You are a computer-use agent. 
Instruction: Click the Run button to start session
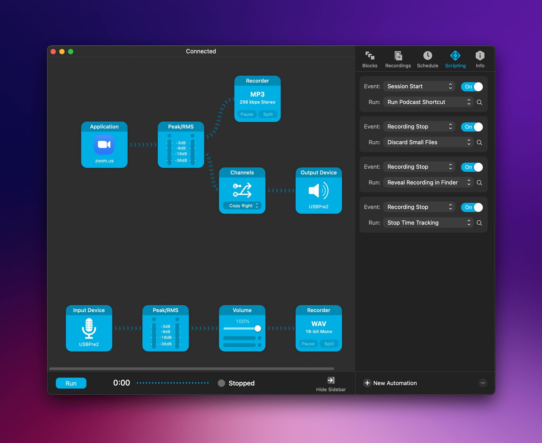71,383
